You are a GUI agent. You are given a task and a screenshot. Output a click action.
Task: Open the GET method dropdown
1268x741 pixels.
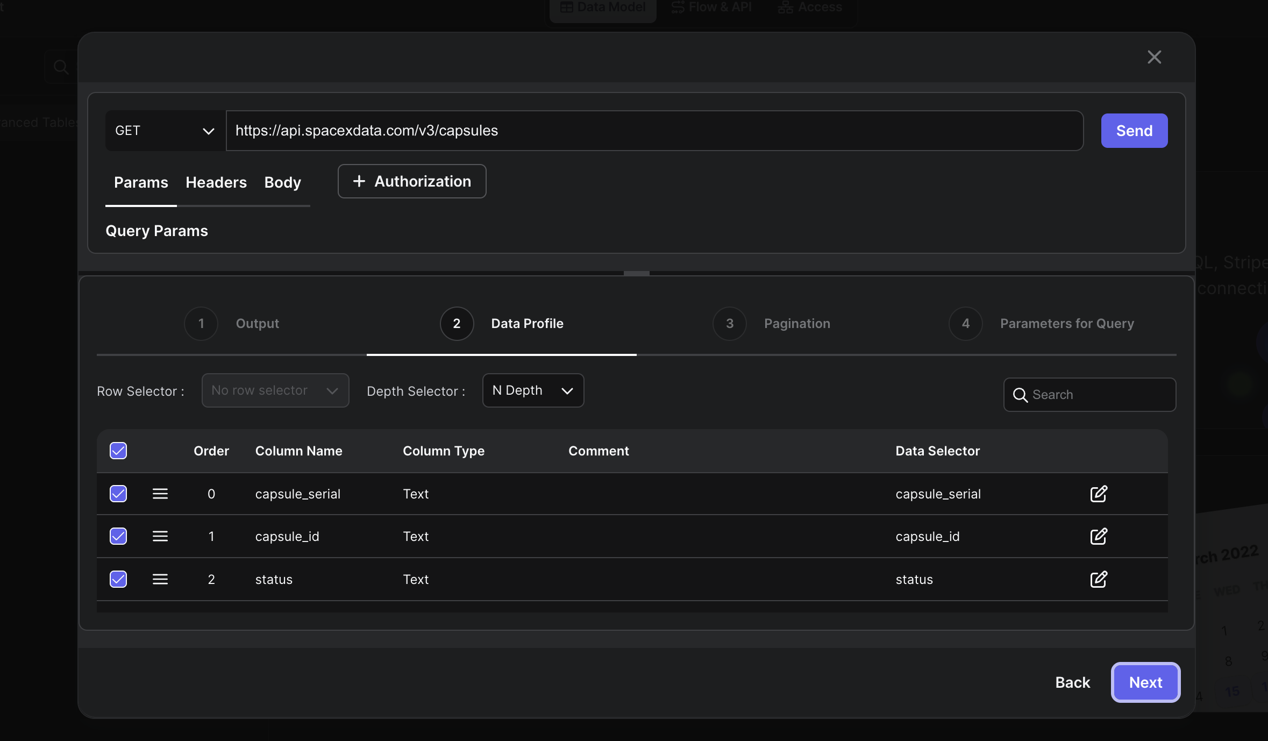pyautogui.click(x=165, y=131)
